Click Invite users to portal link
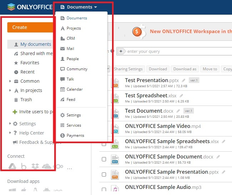Viewport: 232px width, 195px height. point(36,112)
